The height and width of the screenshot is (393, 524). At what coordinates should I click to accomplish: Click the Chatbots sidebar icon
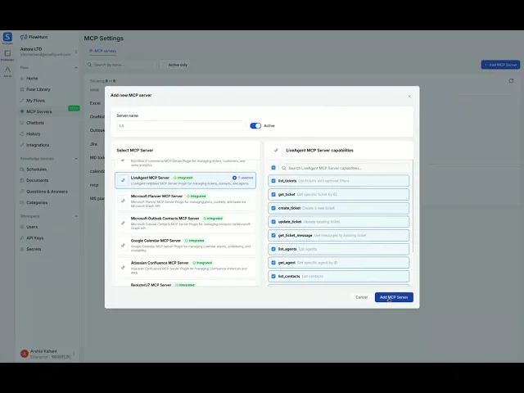click(22, 123)
